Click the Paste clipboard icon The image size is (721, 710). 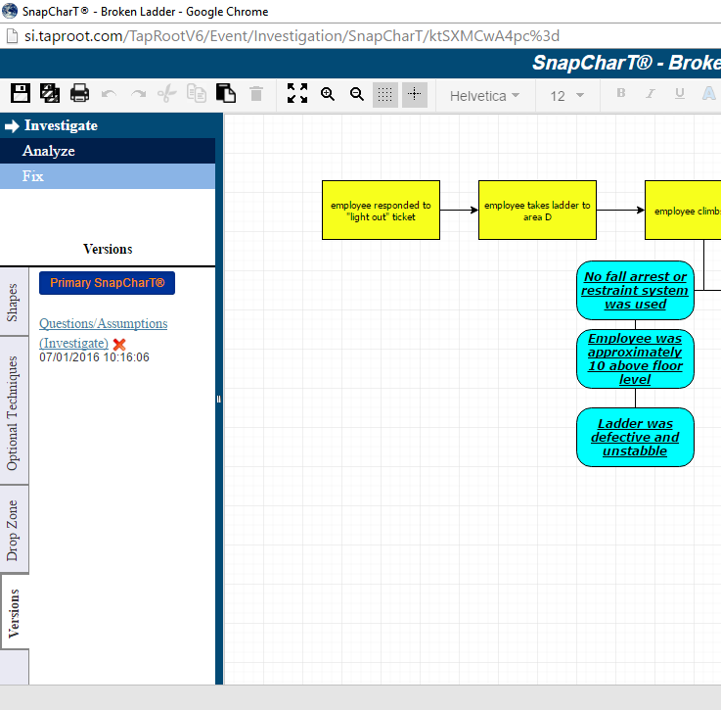click(x=226, y=94)
